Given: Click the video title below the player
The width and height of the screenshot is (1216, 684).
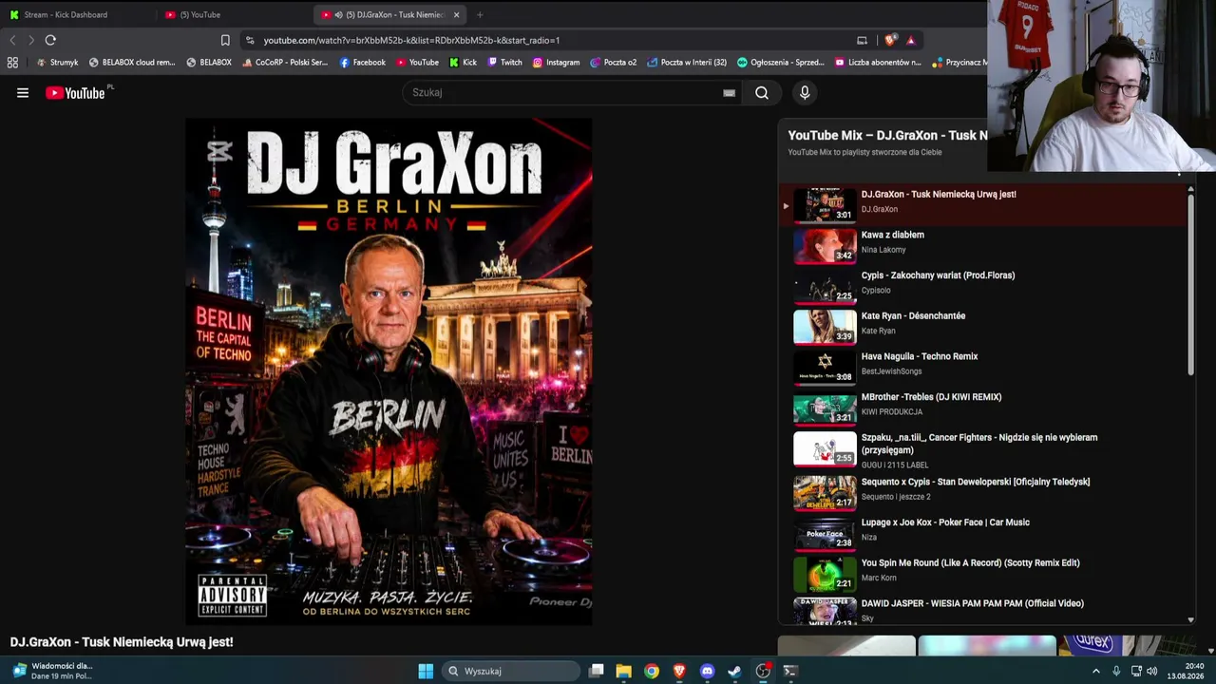Looking at the screenshot, I should tap(122, 642).
